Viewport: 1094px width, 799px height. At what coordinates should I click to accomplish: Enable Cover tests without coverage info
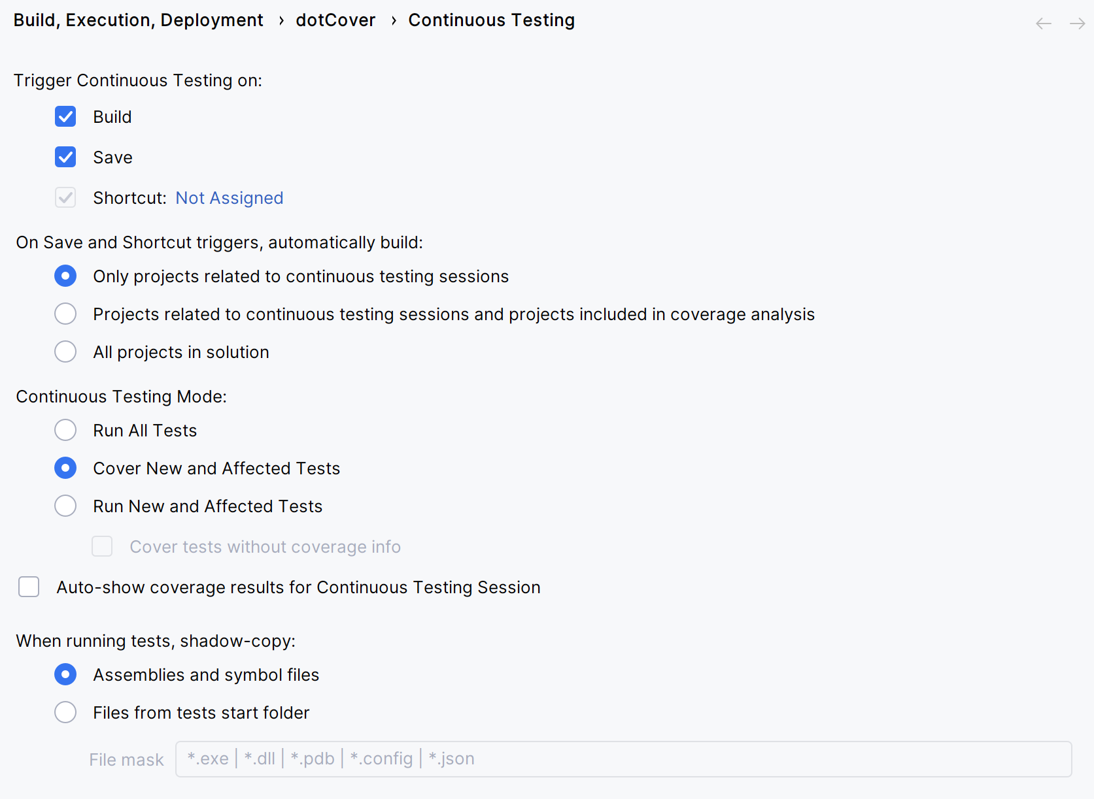(x=102, y=546)
